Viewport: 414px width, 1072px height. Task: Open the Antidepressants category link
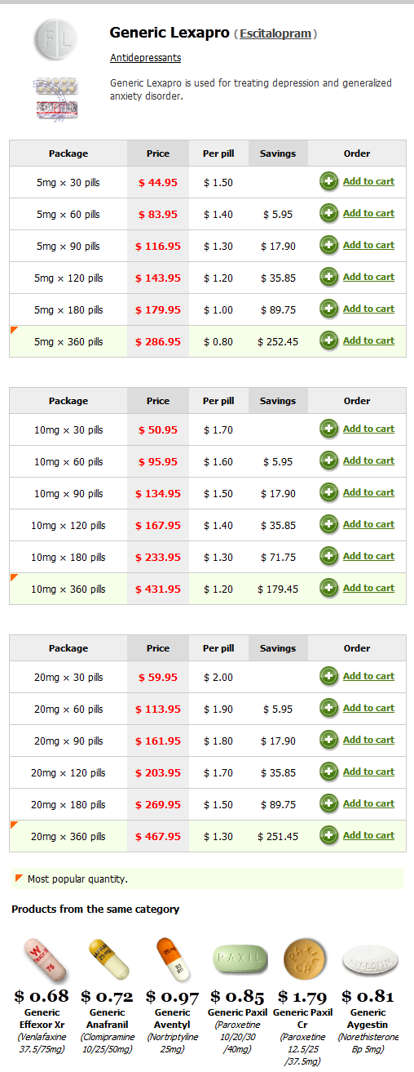click(146, 58)
